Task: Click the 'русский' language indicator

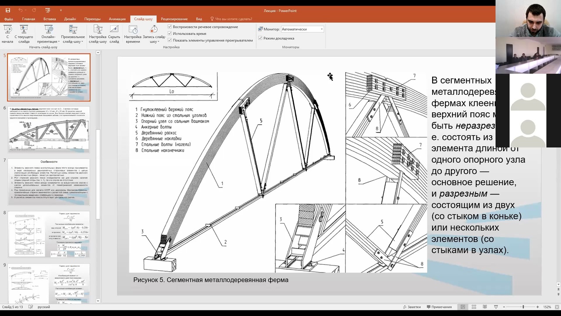Action: point(44,307)
